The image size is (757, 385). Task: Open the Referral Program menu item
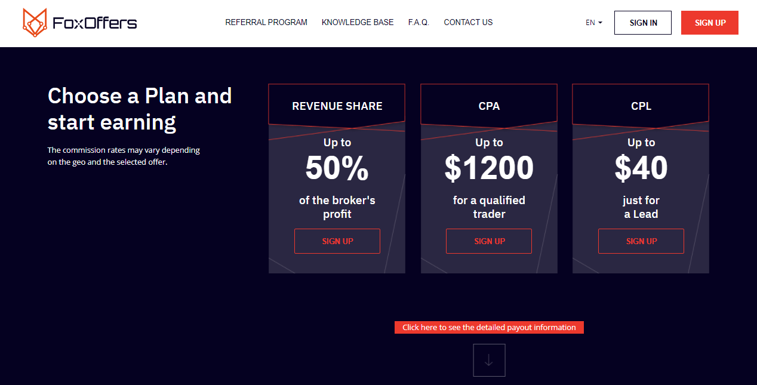tap(266, 23)
